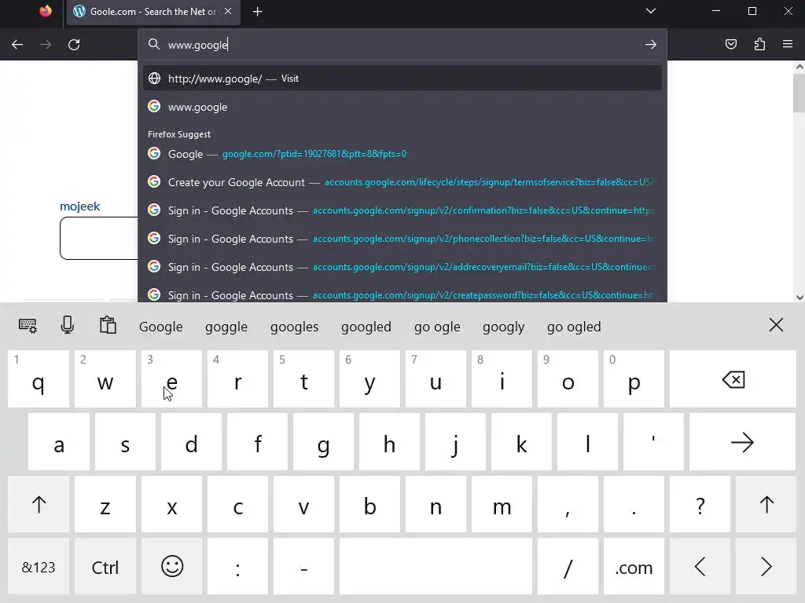
Task: Open Sign in suggestion with createpassword URL
Action: click(402, 294)
